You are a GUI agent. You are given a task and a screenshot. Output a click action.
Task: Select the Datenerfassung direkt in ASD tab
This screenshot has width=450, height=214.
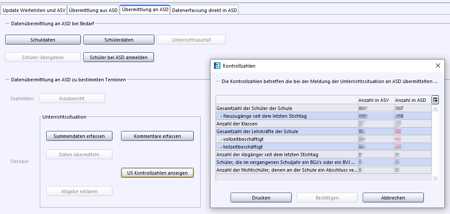[x=204, y=10]
